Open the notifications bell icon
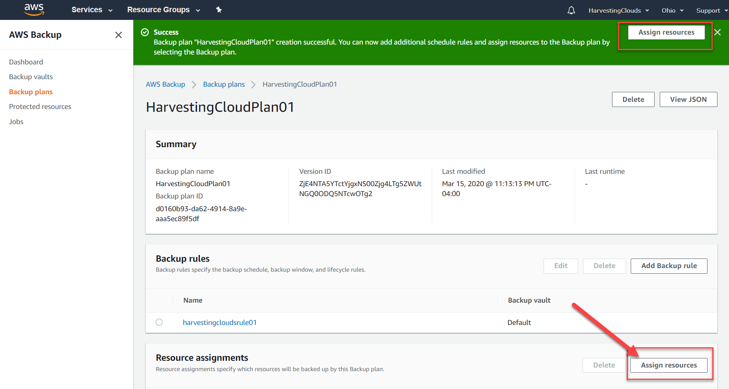The height and width of the screenshot is (389, 729). (x=571, y=10)
